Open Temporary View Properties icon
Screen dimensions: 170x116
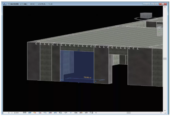click(x=76, y=113)
